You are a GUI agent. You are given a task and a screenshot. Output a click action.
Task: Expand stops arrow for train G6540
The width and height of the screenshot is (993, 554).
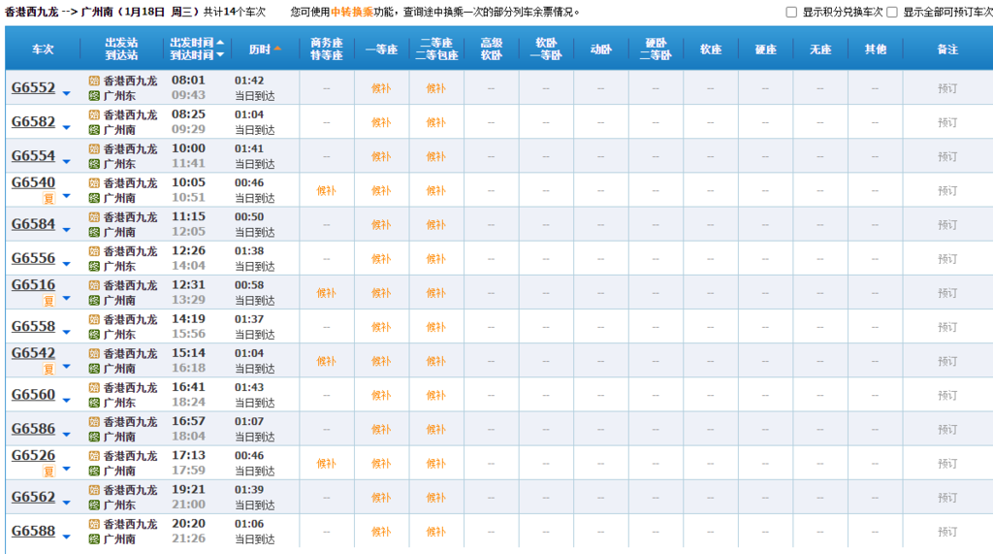click(x=67, y=196)
